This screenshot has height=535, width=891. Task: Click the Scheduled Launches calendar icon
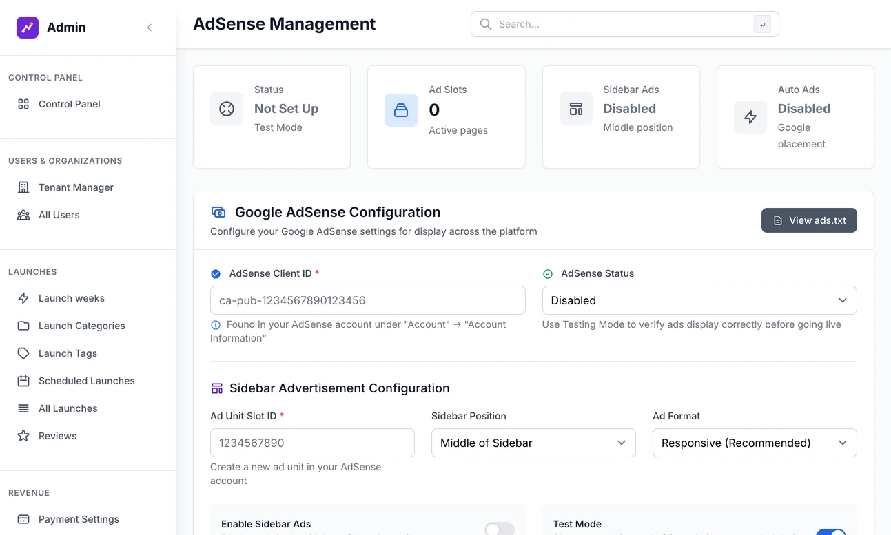click(23, 381)
